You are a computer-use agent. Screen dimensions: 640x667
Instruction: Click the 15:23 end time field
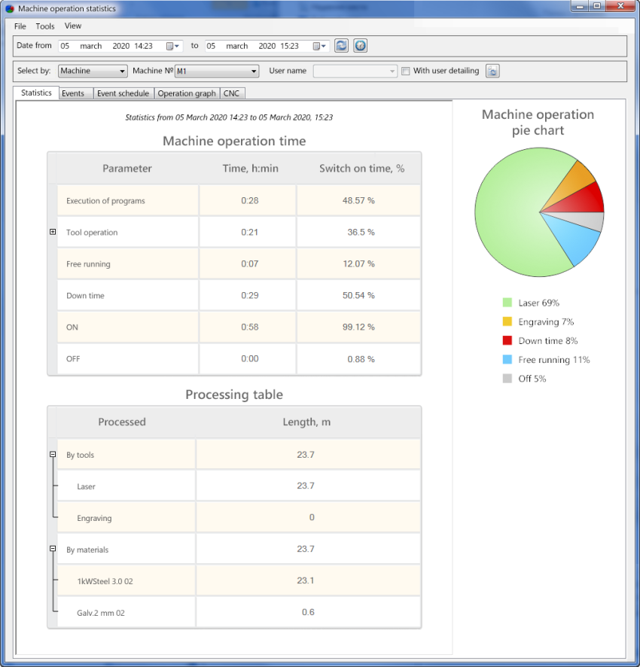tap(290, 46)
